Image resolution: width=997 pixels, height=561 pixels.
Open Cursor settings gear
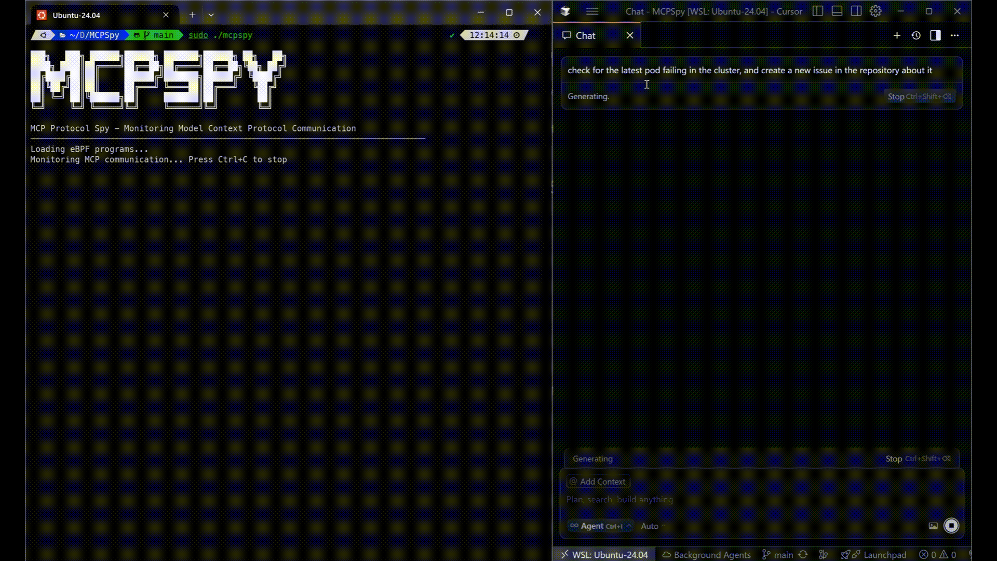[875, 11]
